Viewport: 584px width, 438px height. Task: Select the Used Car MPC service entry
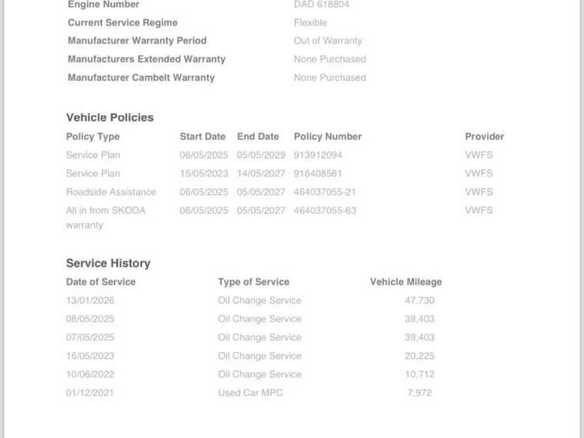251,393
